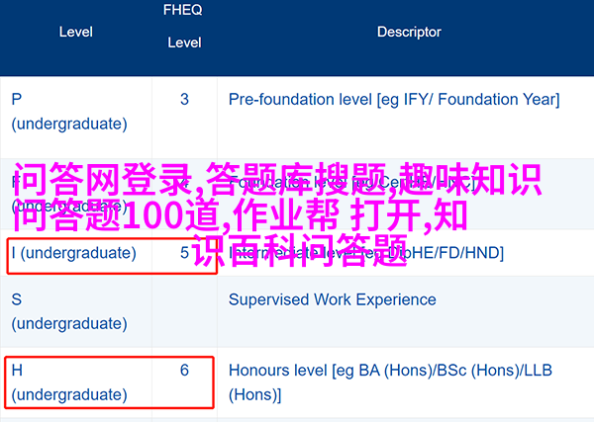
Task: Click FHEQ level 5 value
Action: click(x=184, y=253)
